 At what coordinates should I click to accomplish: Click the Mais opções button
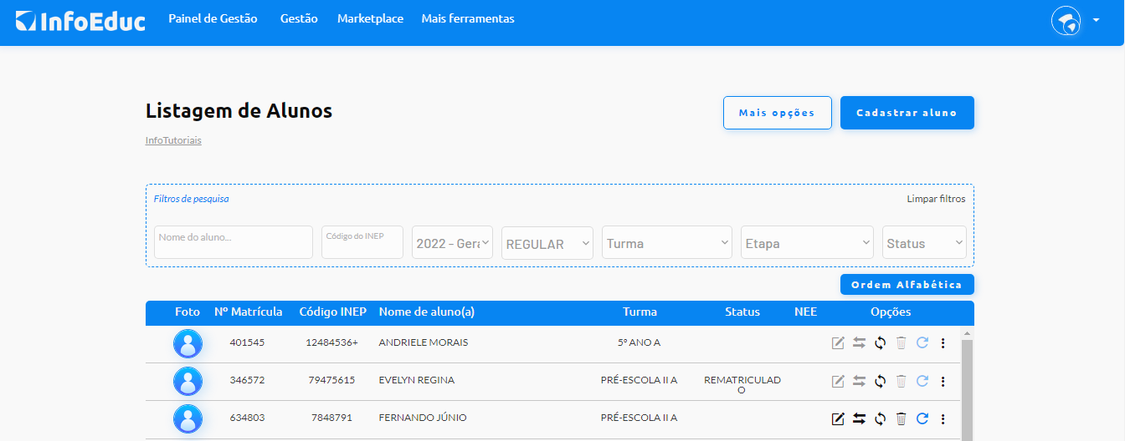(777, 113)
